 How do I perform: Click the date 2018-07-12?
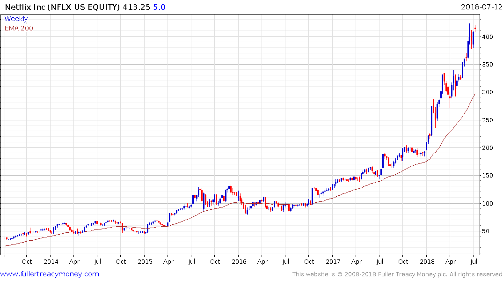click(x=481, y=7)
